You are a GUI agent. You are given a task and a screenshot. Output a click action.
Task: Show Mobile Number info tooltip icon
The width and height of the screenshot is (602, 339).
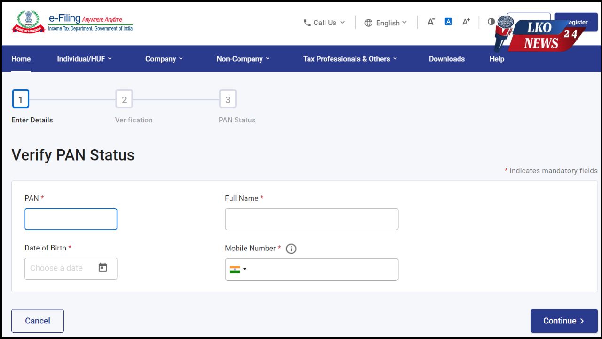(291, 249)
